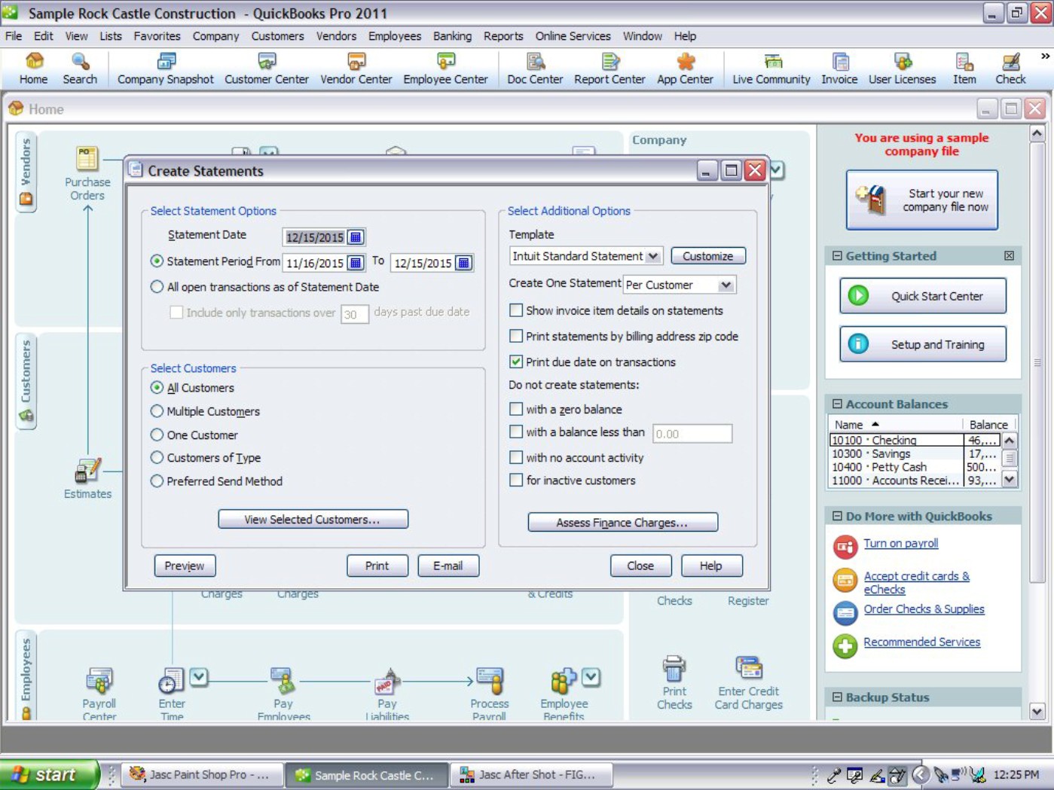Viewport: 1054px width, 790px height.
Task: Open the Lists menu
Action: tap(111, 36)
